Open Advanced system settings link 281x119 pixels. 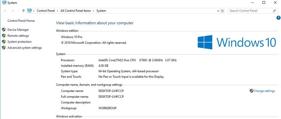24,48
